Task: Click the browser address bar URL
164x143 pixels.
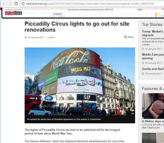Action: tap(90, 4)
